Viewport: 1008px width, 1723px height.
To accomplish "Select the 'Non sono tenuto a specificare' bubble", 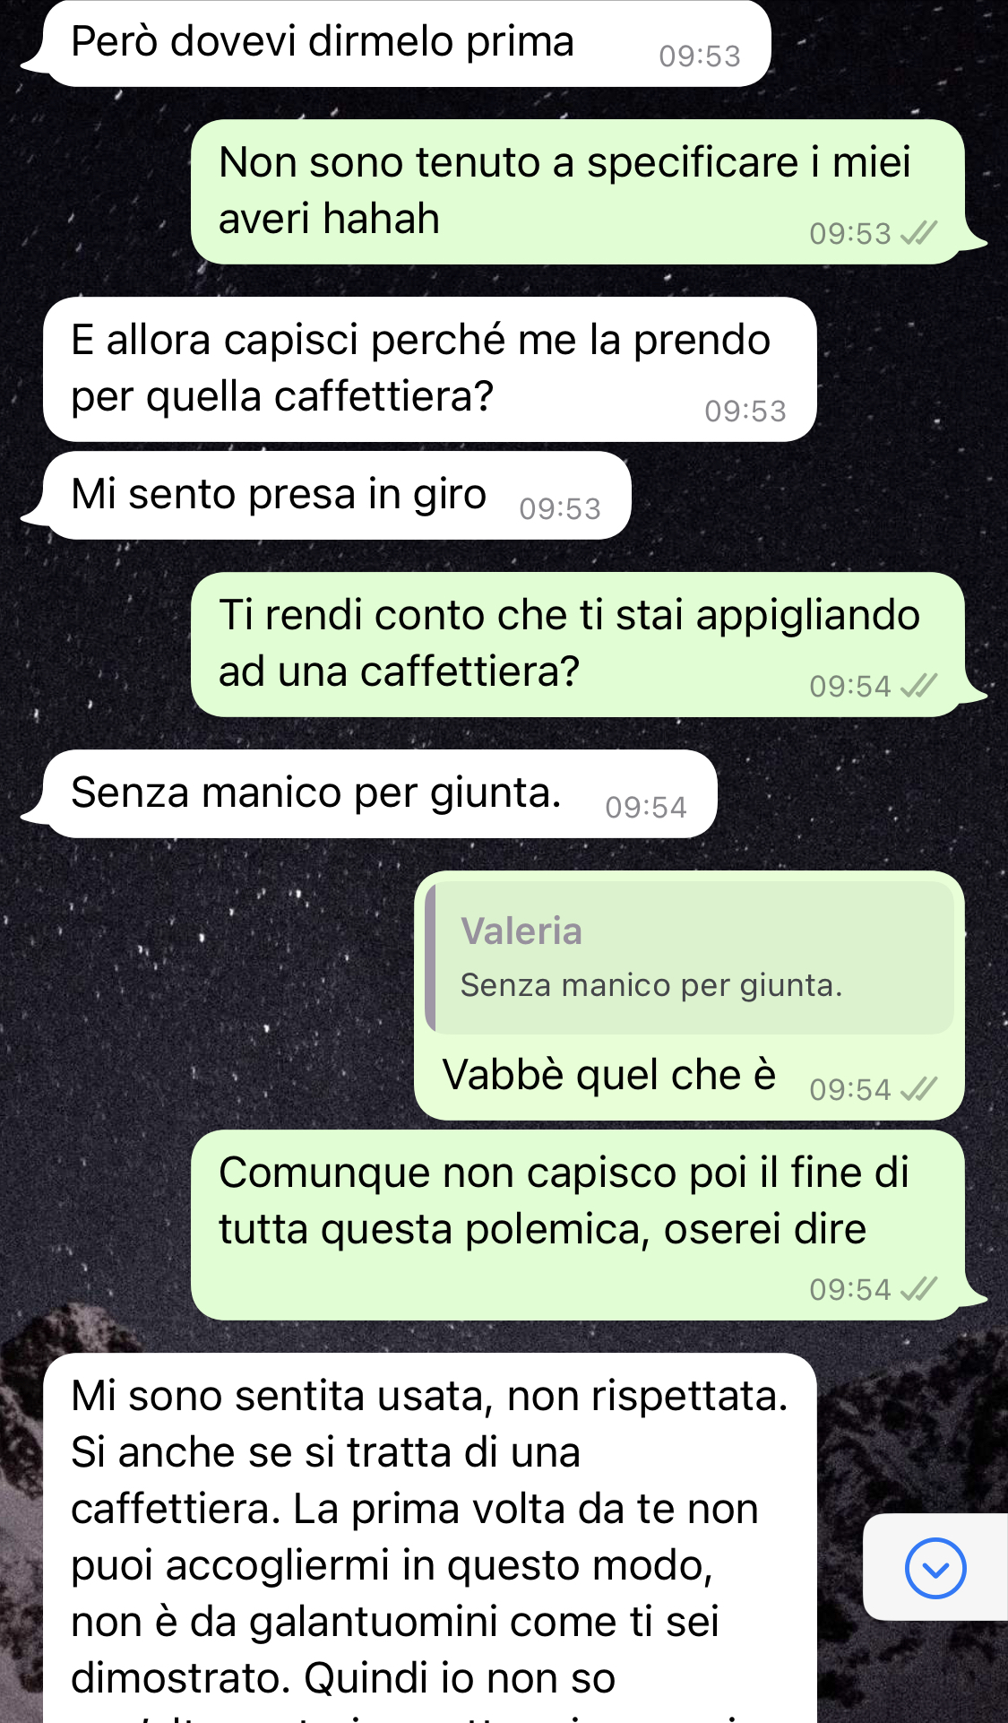I will (578, 192).
